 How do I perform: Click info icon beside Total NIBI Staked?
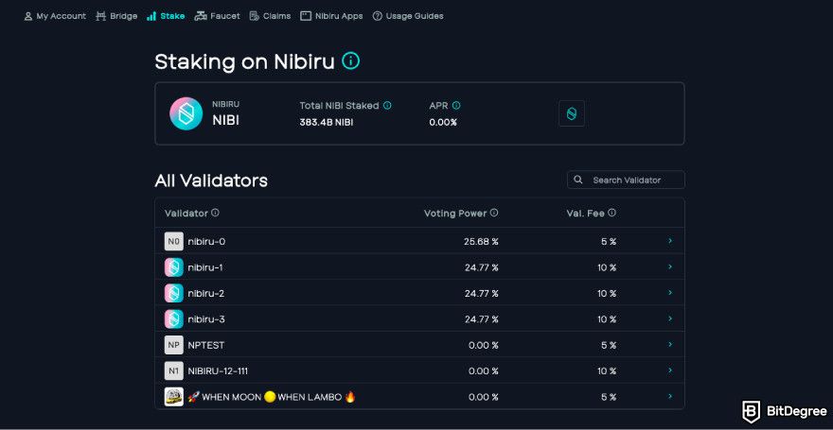387,106
